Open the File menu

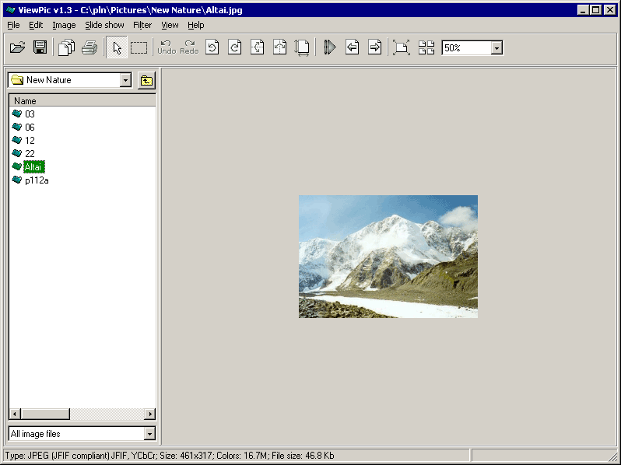(13, 25)
